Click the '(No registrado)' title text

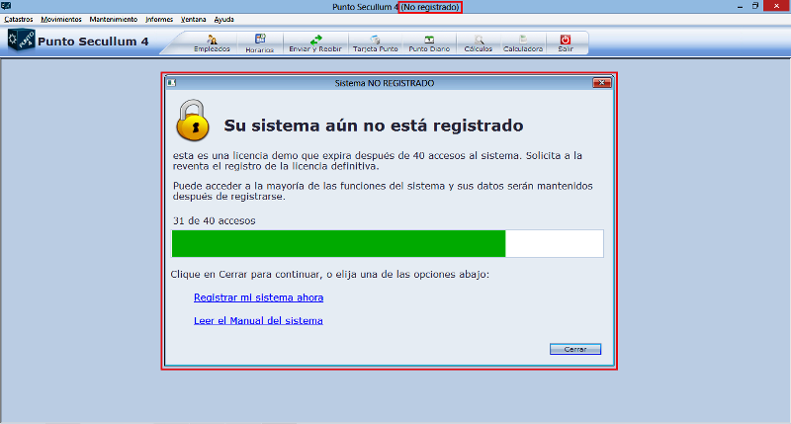430,7
